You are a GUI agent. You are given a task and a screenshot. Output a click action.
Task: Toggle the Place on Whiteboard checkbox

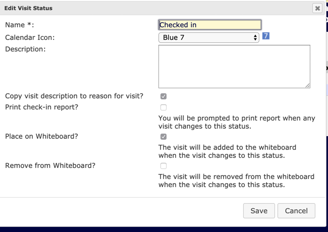point(163,137)
